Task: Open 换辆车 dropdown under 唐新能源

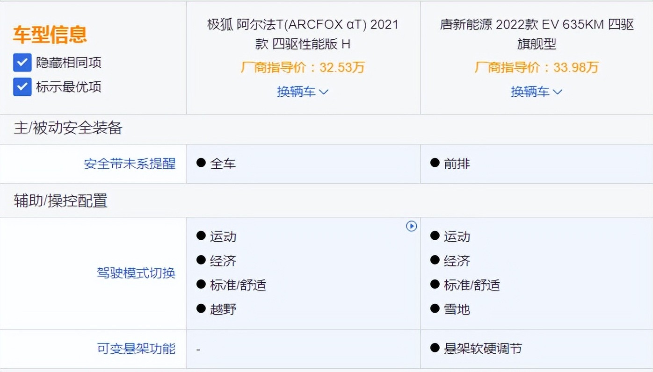Action: (536, 92)
